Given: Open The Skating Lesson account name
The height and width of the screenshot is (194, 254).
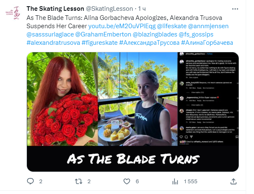Looking at the screenshot, I should click(x=55, y=9).
